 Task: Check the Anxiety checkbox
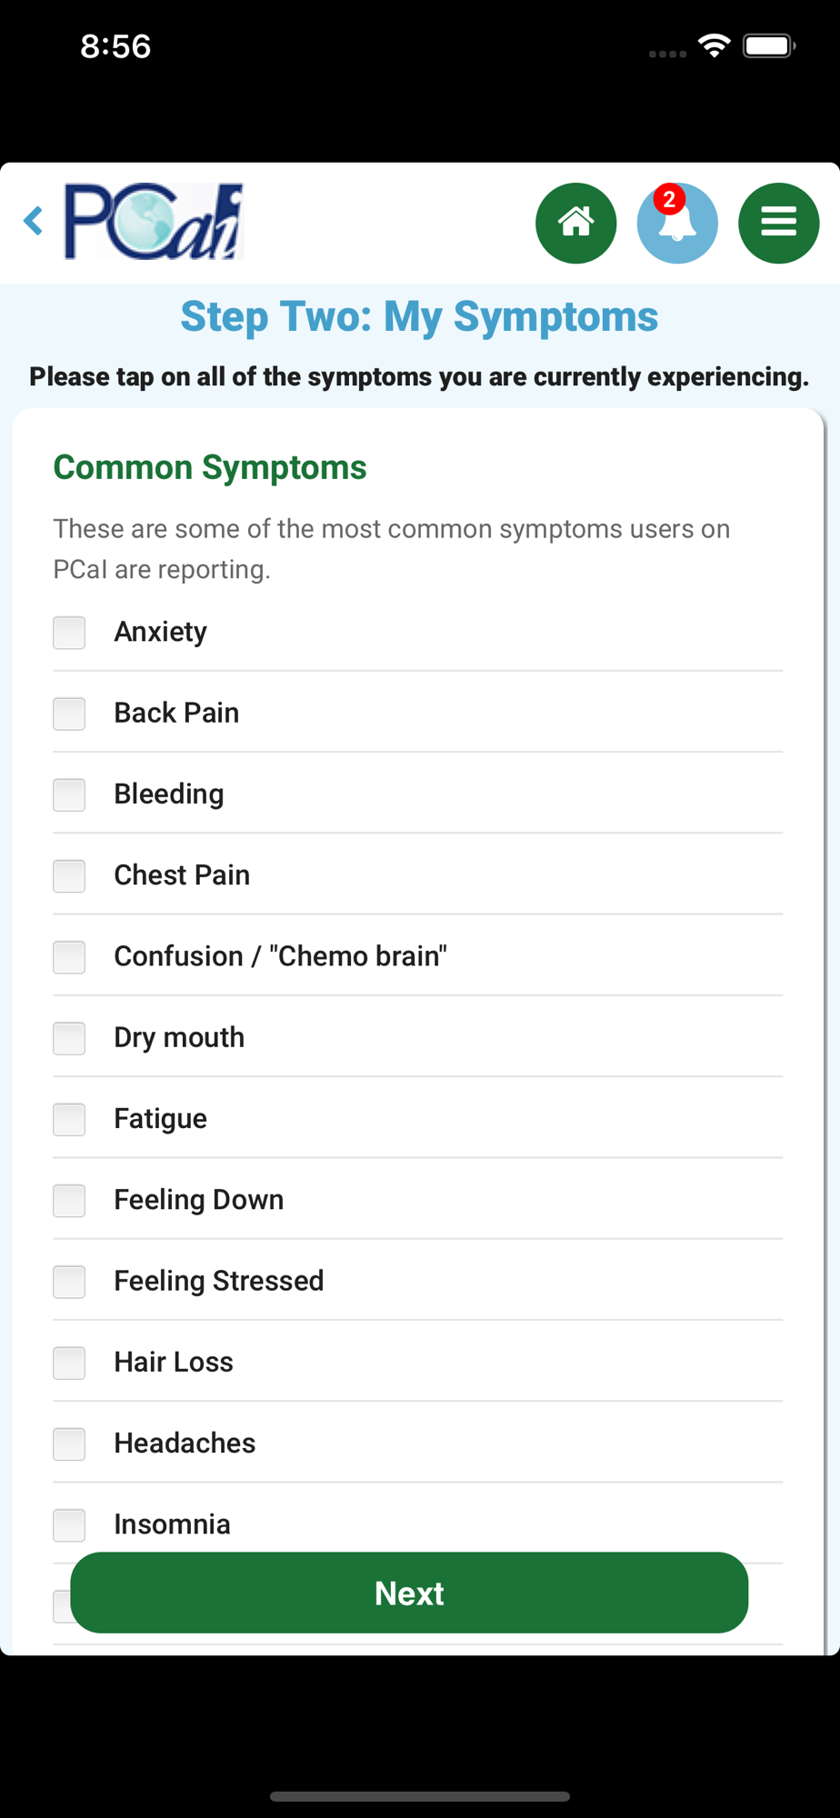(69, 633)
